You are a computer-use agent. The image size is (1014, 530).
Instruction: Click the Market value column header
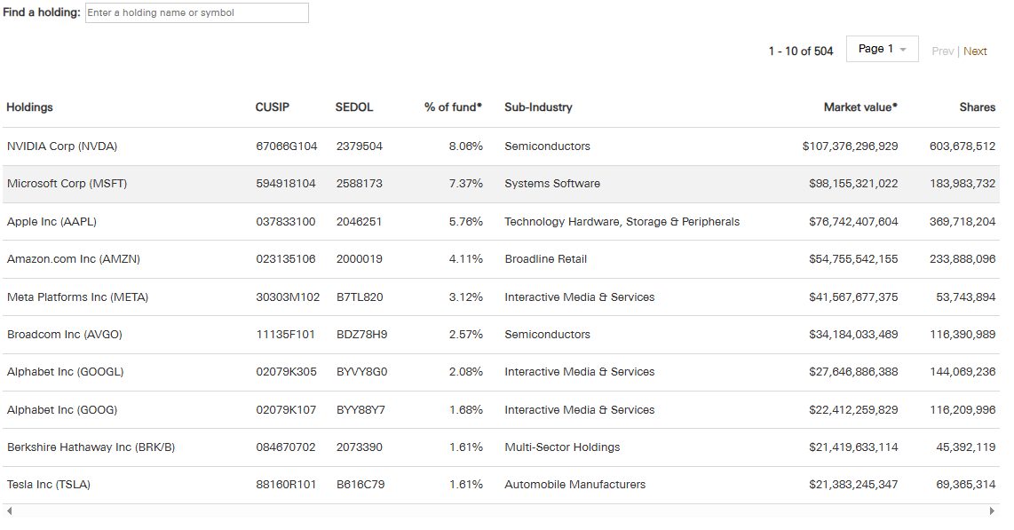[860, 107]
